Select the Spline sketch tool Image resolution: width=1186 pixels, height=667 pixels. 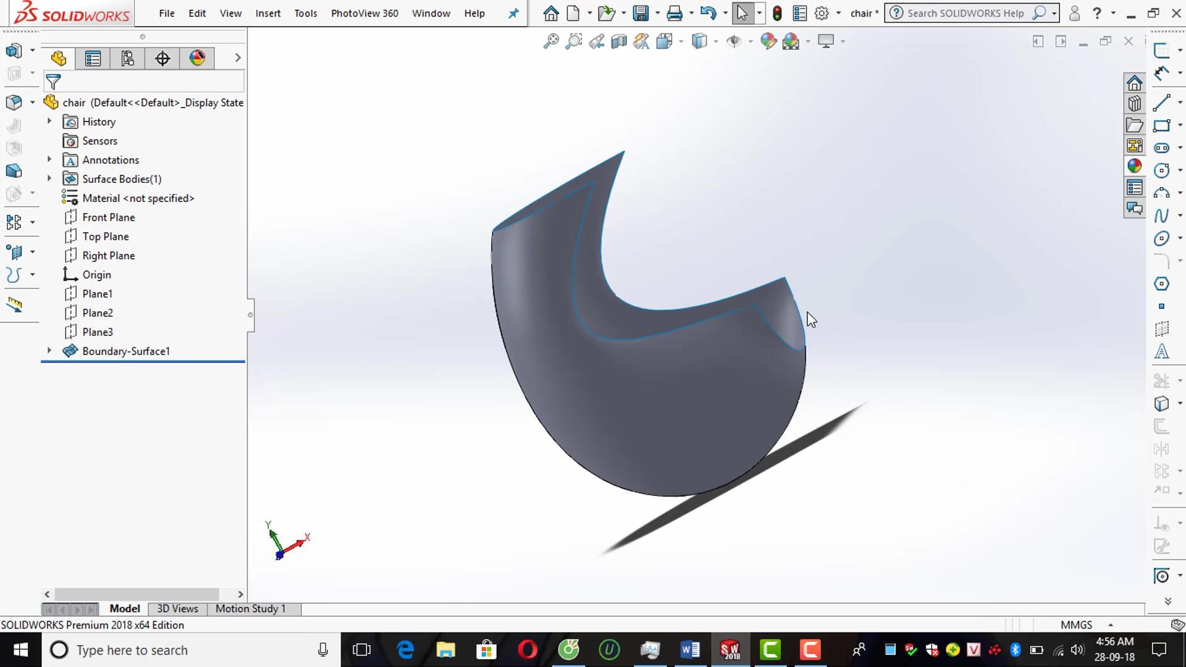(x=1161, y=216)
